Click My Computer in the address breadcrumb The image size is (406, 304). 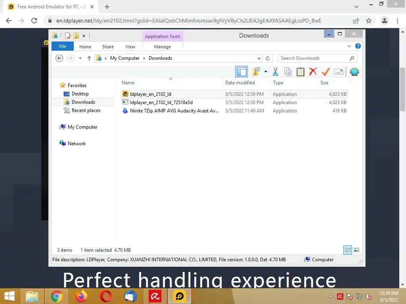click(125, 58)
